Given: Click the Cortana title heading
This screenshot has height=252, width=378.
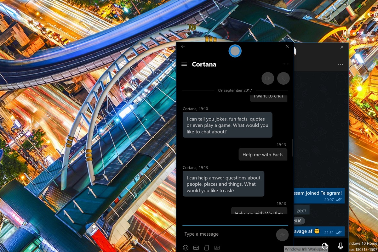Looking at the screenshot, I should coord(204,64).
